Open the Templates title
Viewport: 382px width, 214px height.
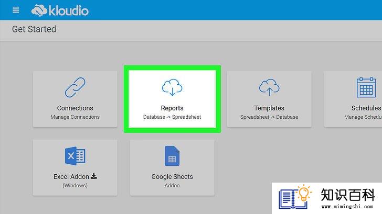click(269, 108)
